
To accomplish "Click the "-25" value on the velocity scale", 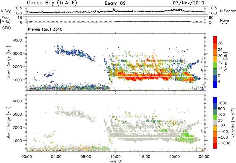I will click(x=222, y=126).
